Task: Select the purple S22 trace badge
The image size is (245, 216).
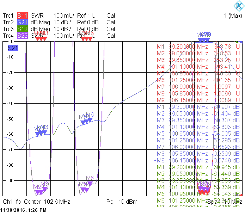Action: pyautogui.click(x=22, y=36)
